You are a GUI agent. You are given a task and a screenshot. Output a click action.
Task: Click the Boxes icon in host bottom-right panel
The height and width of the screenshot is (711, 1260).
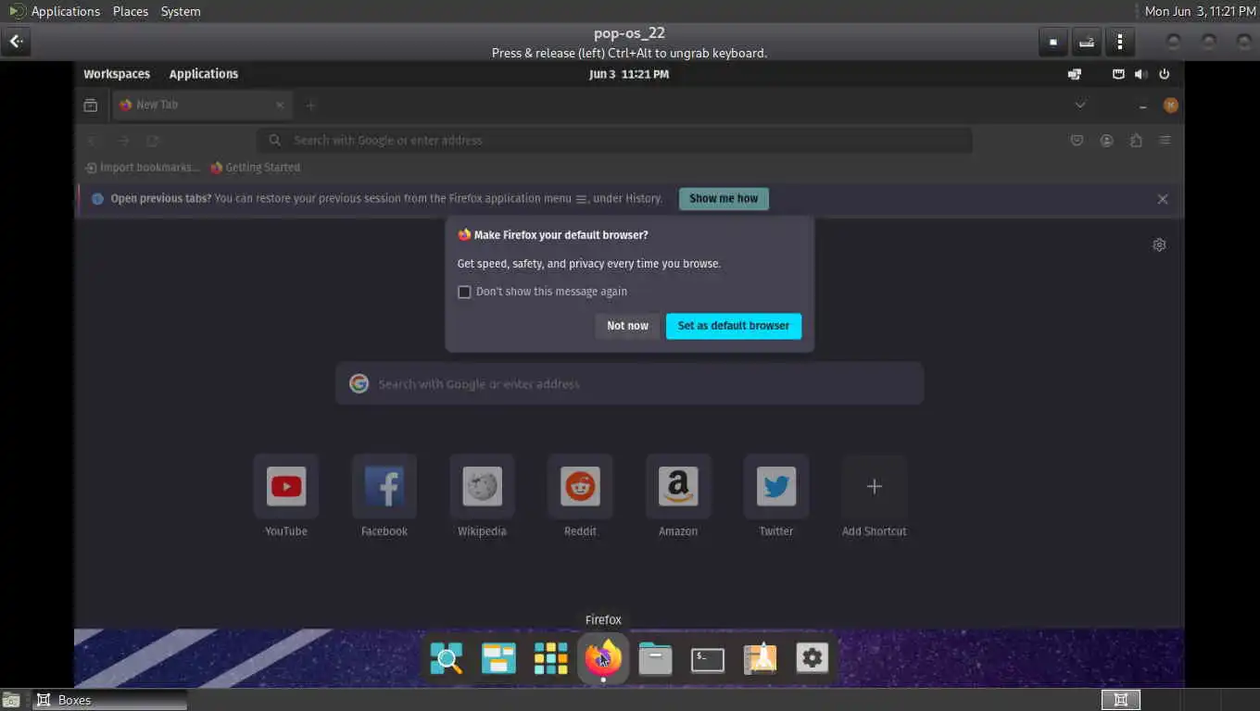point(1120,700)
